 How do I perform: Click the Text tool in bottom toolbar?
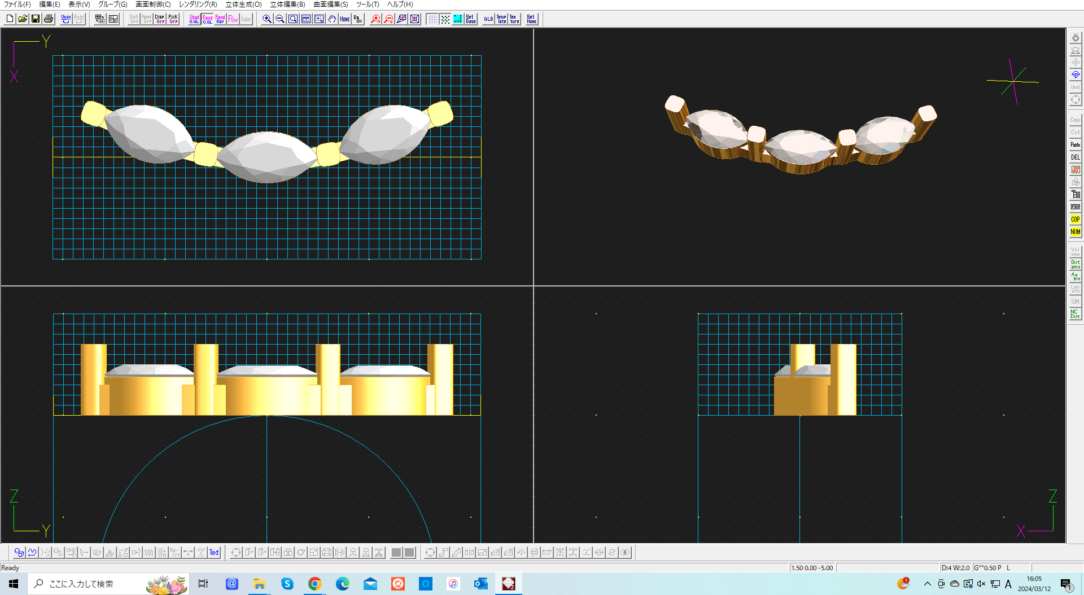pos(214,552)
